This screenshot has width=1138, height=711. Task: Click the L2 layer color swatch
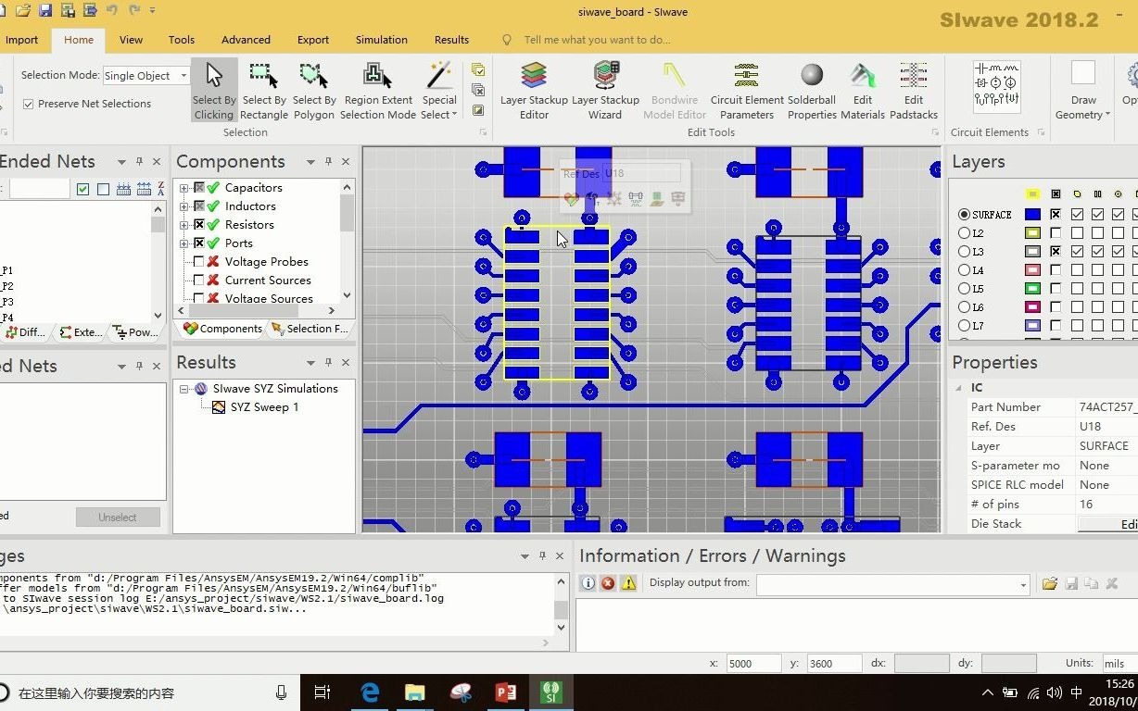1032,233
